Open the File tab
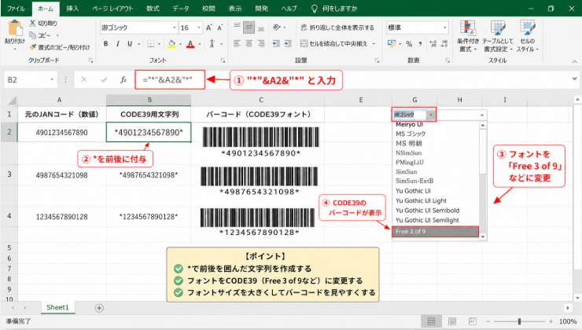 (16, 9)
